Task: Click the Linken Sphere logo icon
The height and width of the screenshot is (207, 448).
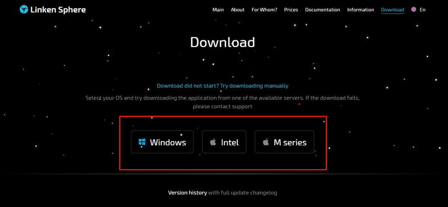Action: click(x=24, y=10)
